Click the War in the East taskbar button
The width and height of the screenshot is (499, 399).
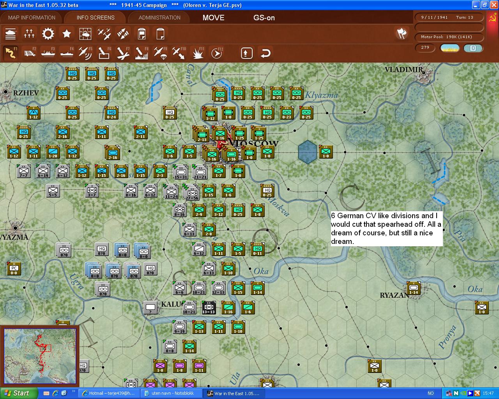[x=234, y=393]
